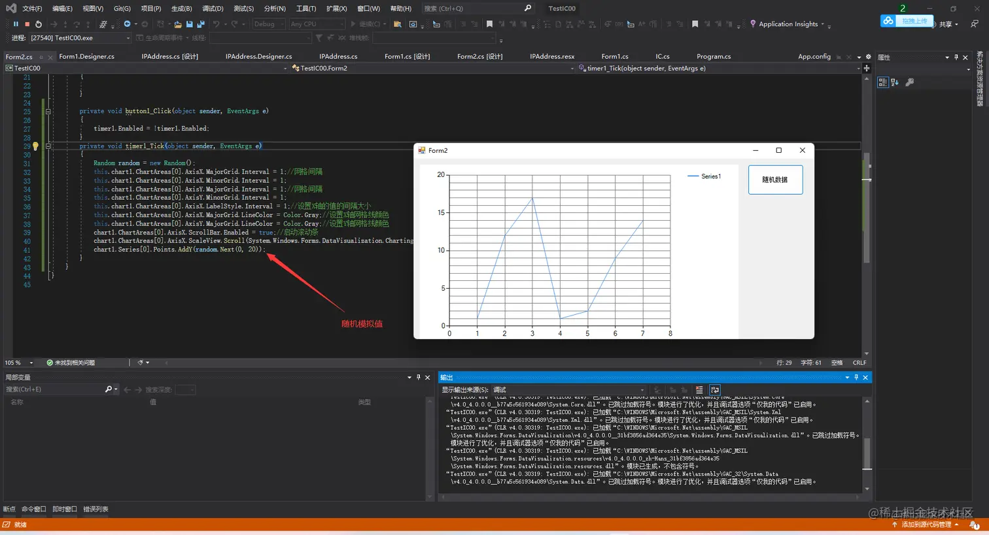Image resolution: width=989 pixels, height=535 pixels.
Task: Save the current file with the disk icon
Action: [189, 24]
